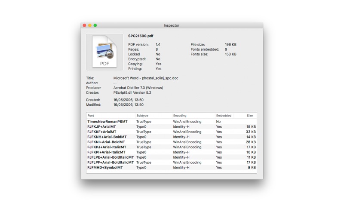This screenshot has height=215, width=344.
Task: Select the FJFKKF+ArialMT font row
Action: click(172, 132)
